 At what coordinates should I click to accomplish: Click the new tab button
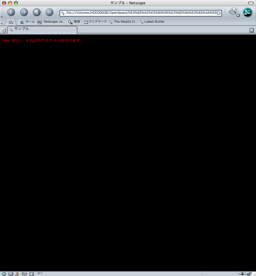(x=3, y=30)
